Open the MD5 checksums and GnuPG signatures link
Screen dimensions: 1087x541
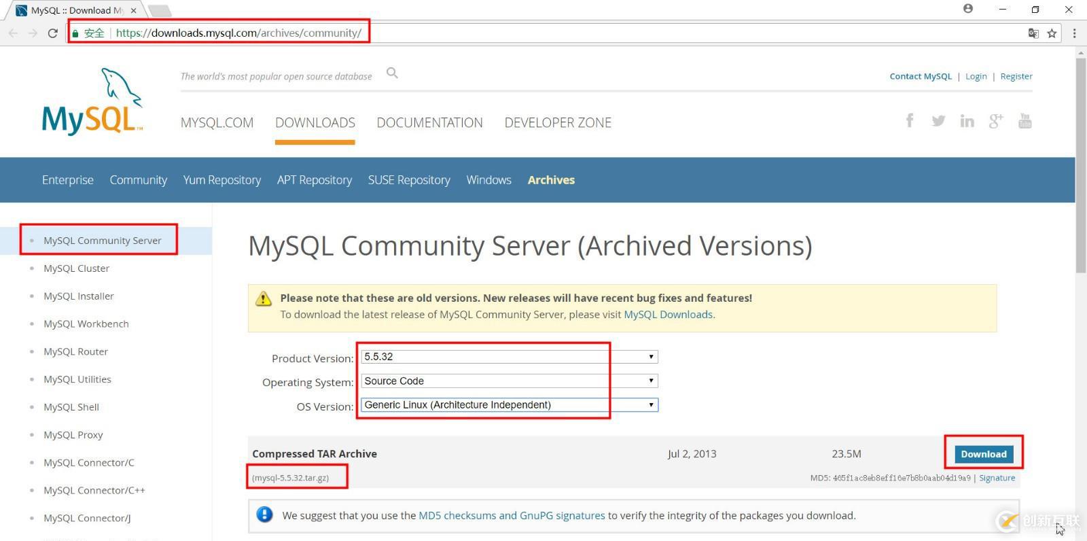pos(512,516)
